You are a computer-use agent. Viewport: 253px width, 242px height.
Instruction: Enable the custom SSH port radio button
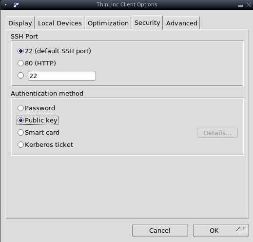(x=20, y=76)
